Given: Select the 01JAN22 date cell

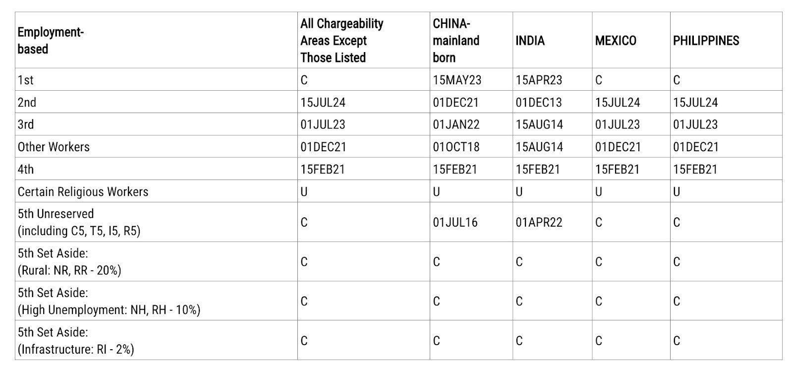Looking at the screenshot, I should (x=456, y=124).
